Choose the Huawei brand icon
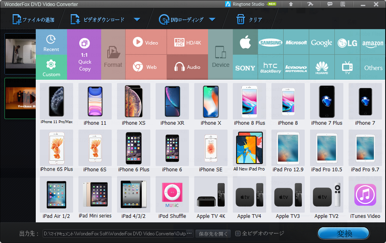Screen dimensions: 386x243 [322, 67]
